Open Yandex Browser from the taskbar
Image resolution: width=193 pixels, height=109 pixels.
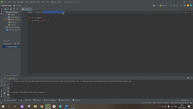click(x=54, y=106)
